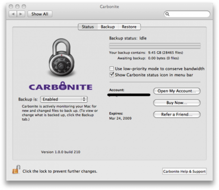
Task: Open Carbonite Help & Support
Action: click(184, 172)
